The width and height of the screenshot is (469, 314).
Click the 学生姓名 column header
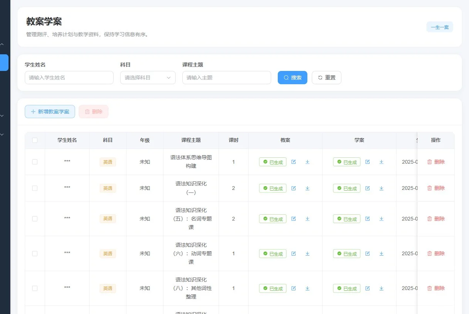click(67, 140)
